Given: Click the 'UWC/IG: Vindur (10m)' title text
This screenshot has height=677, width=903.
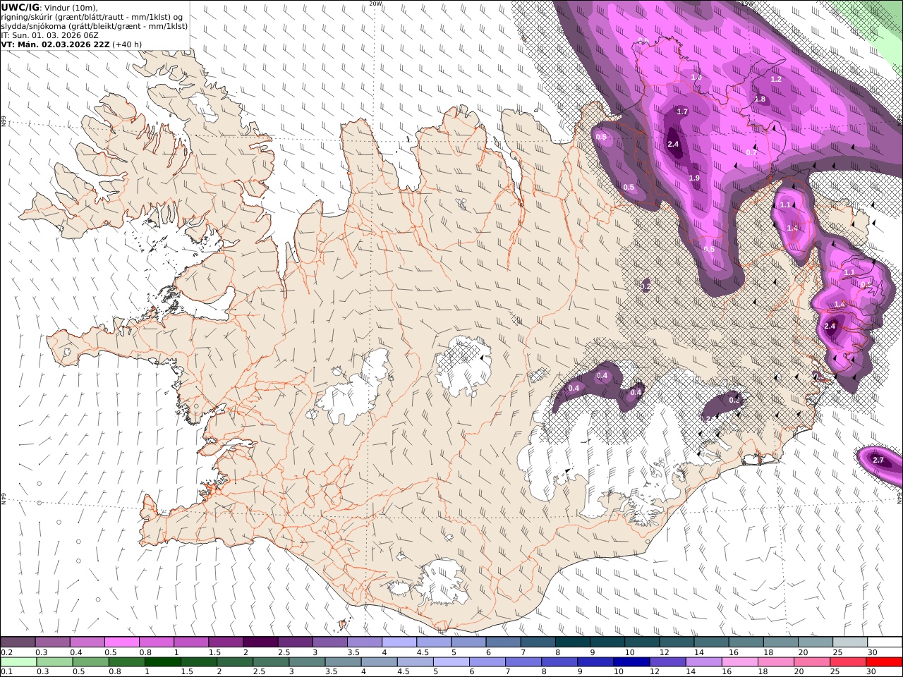Looking at the screenshot, I should pos(49,7).
